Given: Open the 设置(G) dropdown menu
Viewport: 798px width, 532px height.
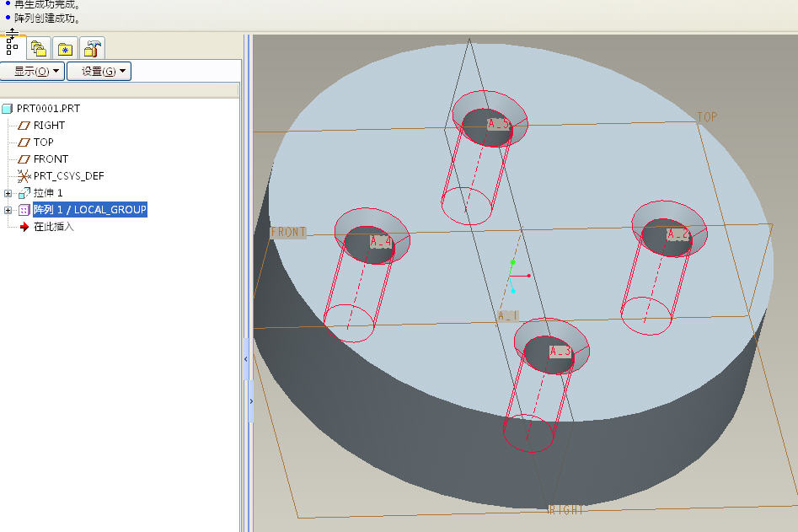Looking at the screenshot, I should click(99, 72).
